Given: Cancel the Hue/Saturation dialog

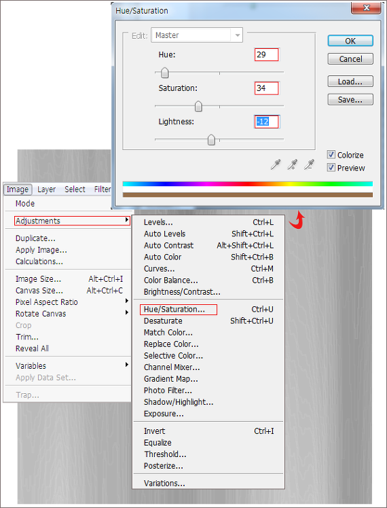Looking at the screenshot, I should point(350,59).
